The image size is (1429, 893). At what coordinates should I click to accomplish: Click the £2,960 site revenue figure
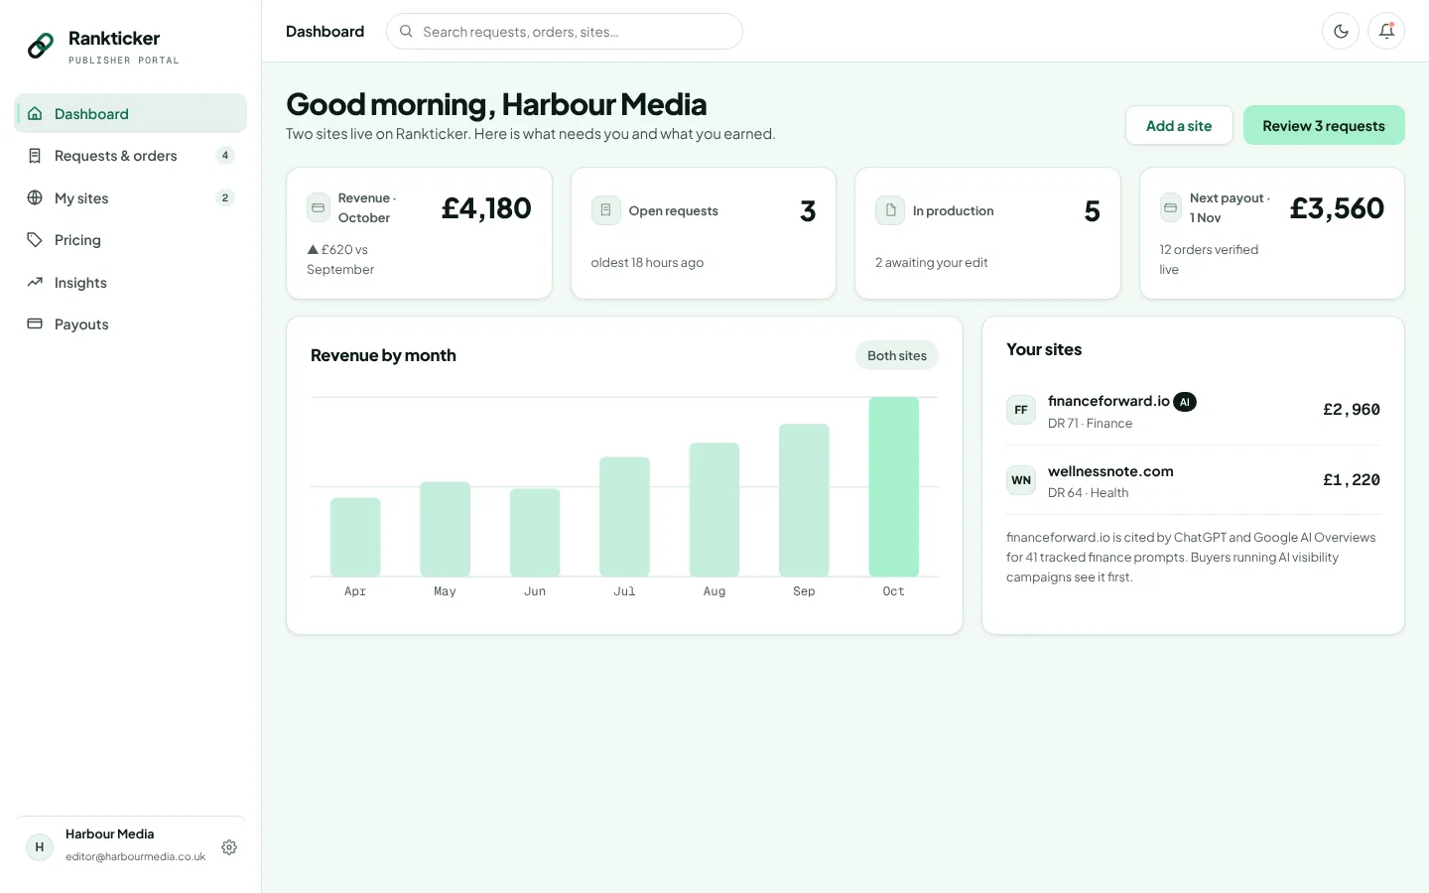pos(1352,410)
